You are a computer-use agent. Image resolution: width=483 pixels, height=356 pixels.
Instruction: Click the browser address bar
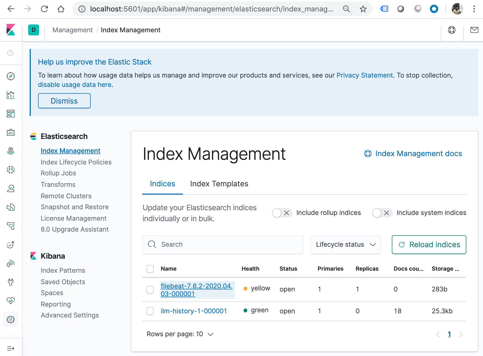point(212,9)
